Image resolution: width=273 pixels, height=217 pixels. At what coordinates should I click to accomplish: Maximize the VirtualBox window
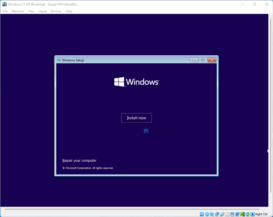click(254, 4)
